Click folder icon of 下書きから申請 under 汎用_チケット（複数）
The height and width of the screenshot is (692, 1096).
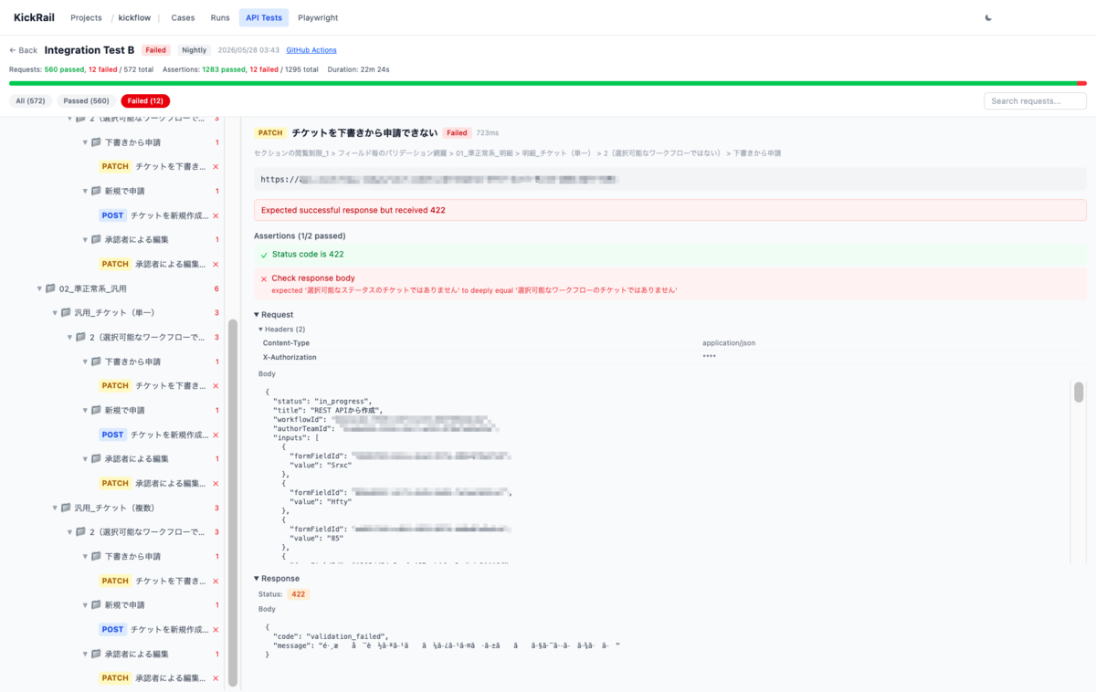[x=96, y=556]
